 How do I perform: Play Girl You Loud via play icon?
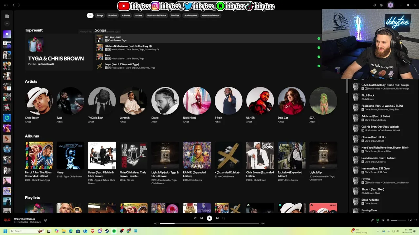click(100, 39)
